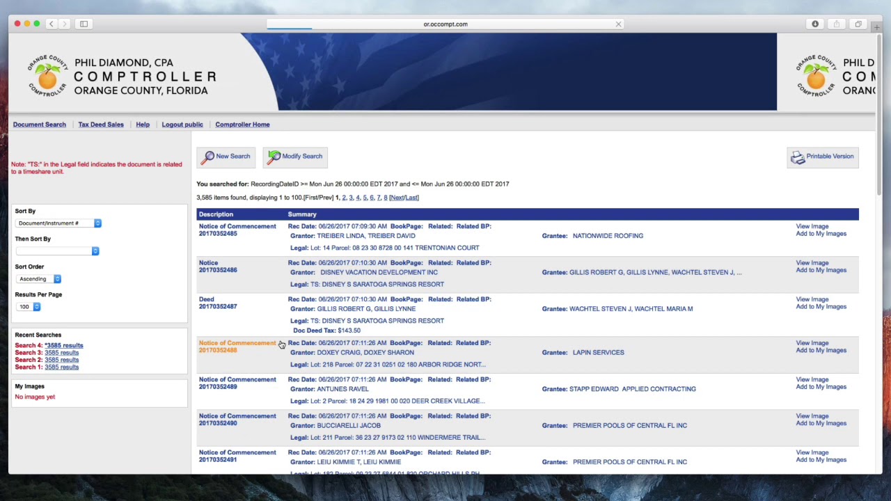Open Search 1 results link
891x501 pixels.
pyautogui.click(x=62, y=367)
